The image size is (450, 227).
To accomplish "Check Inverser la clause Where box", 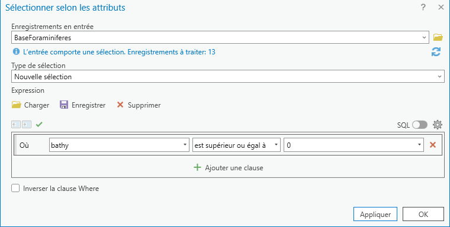I will point(15,189).
